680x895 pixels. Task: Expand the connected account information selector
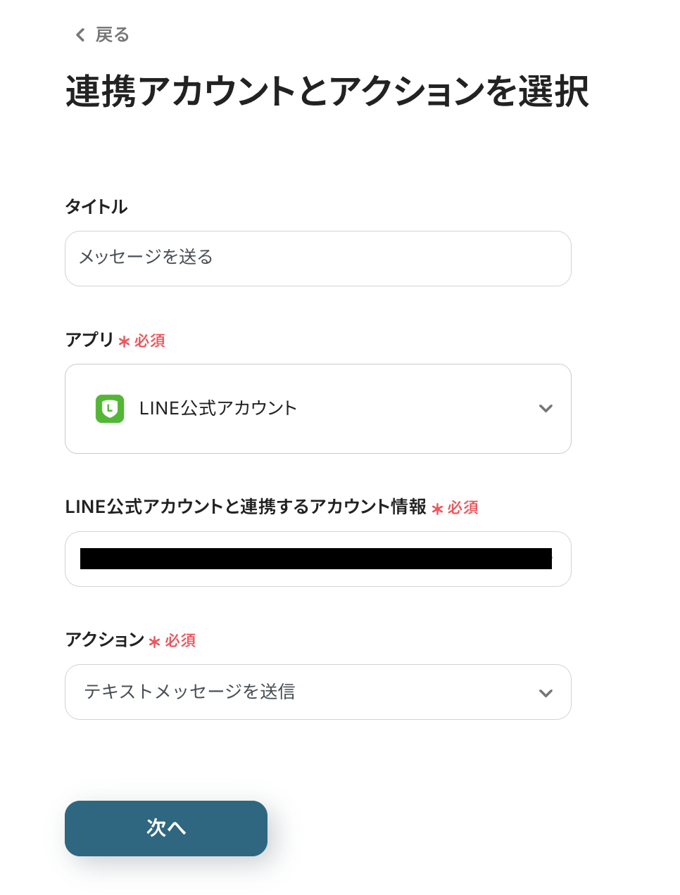tap(317, 559)
